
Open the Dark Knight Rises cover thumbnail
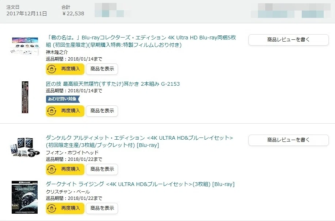coord(25,197)
